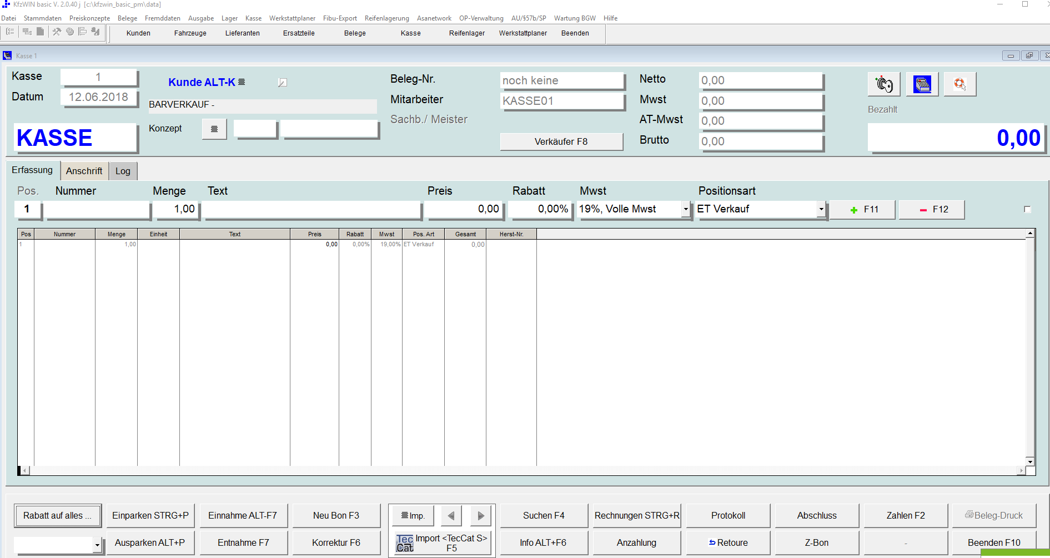Tick the checkbox right of F12
This screenshot has height=558, width=1050.
[1027, 209]
